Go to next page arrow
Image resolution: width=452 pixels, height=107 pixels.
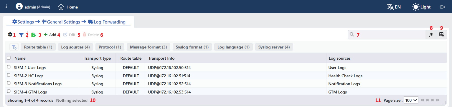pos(433,100)
